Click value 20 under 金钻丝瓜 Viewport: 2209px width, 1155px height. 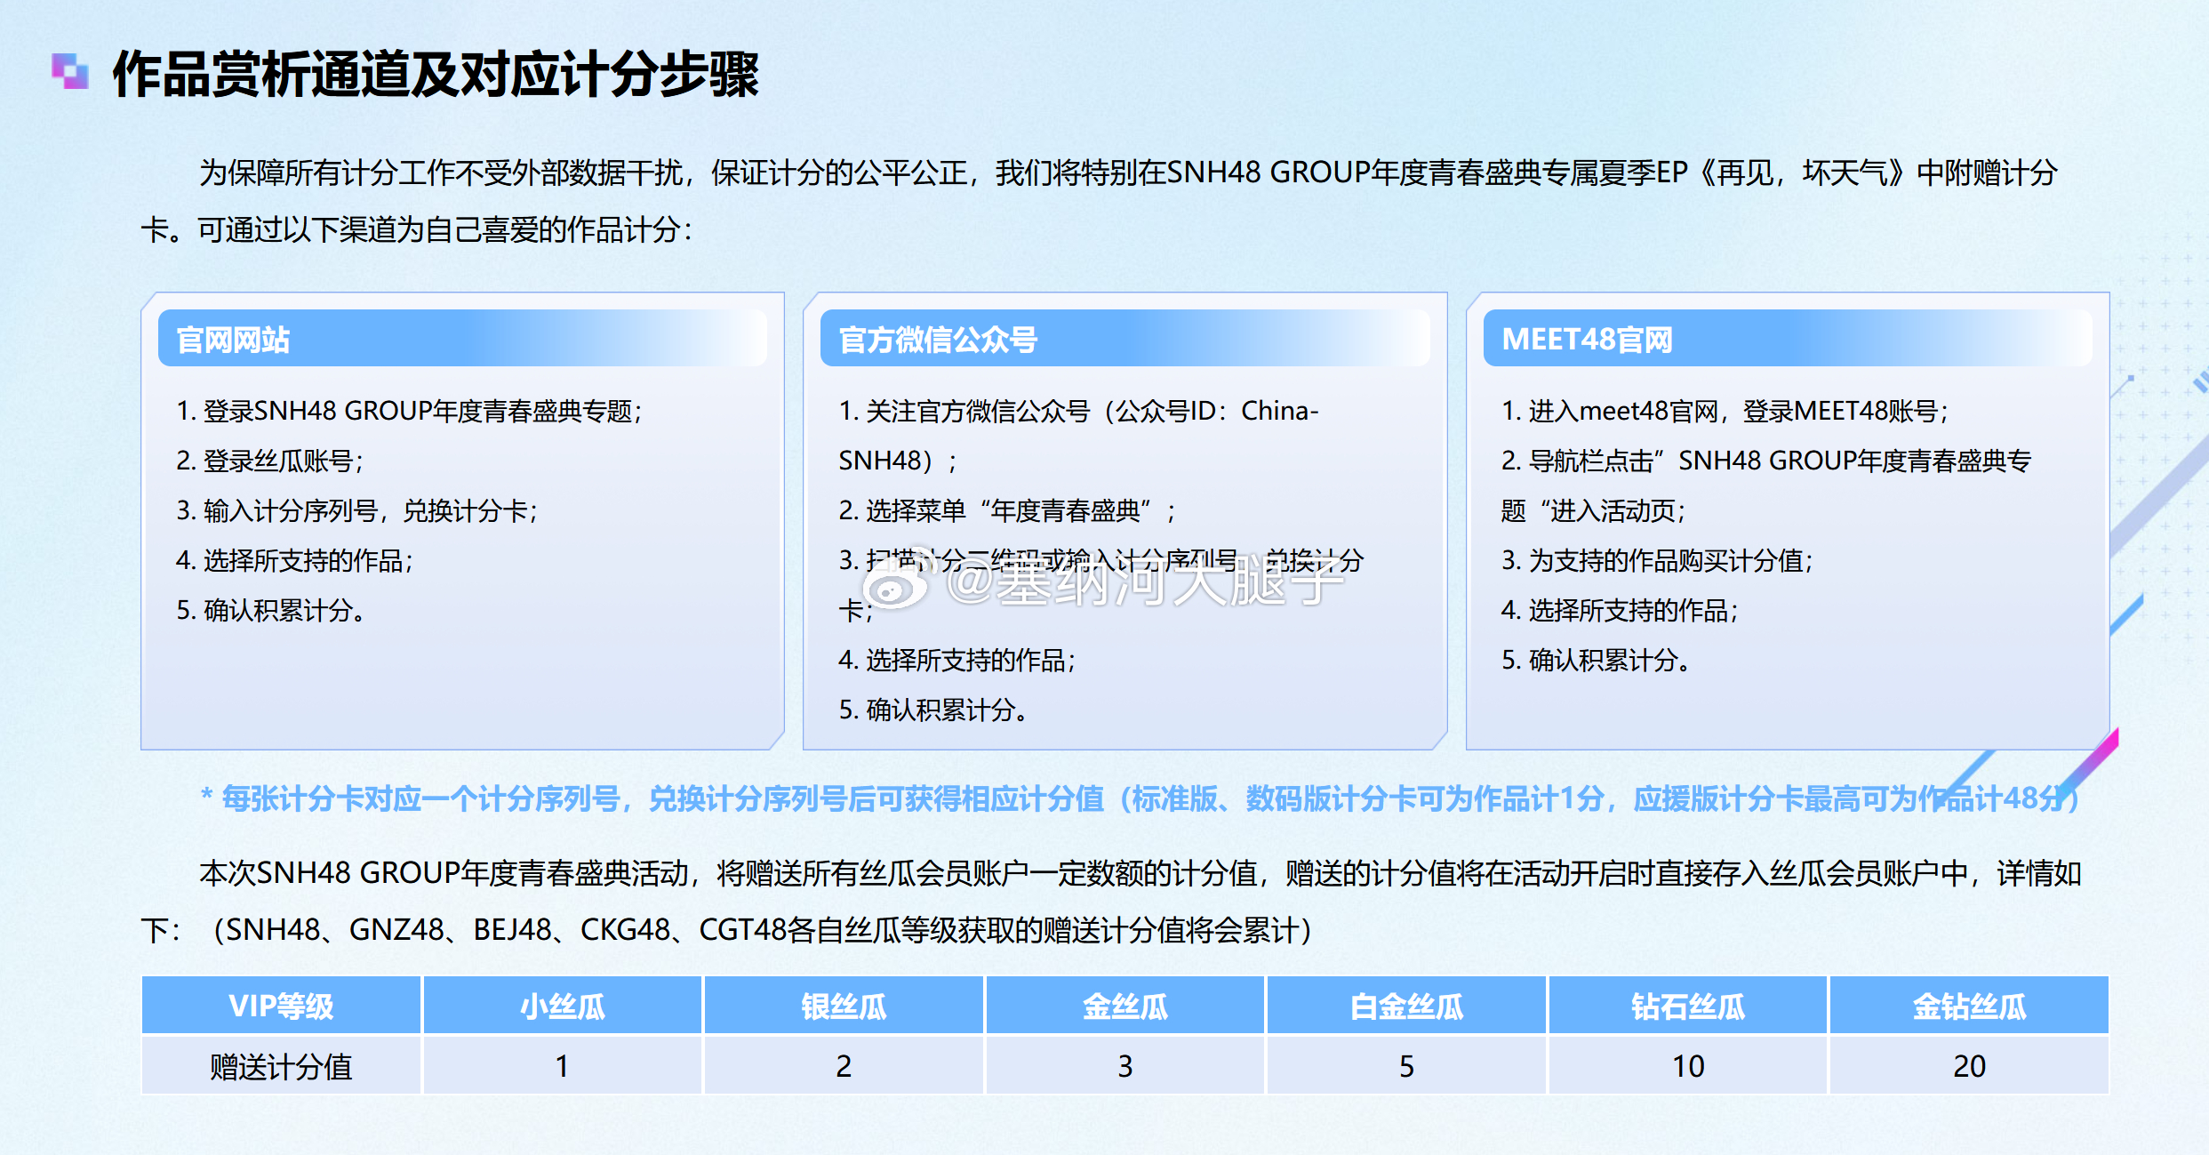click(x=1969, y=1065)
